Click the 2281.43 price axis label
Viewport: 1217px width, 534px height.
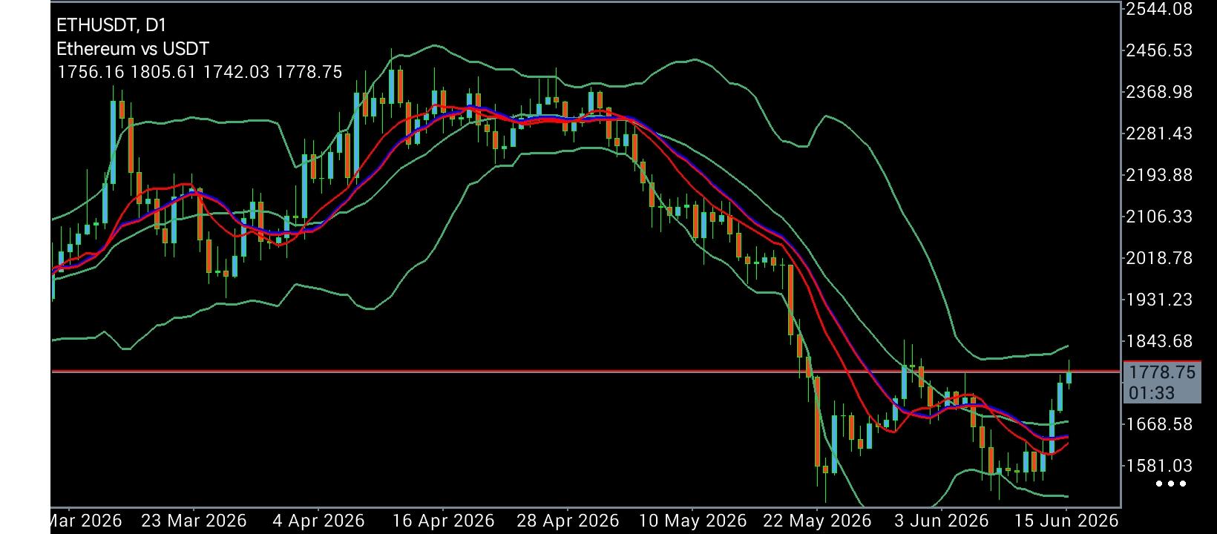(x=1159, y=133)
